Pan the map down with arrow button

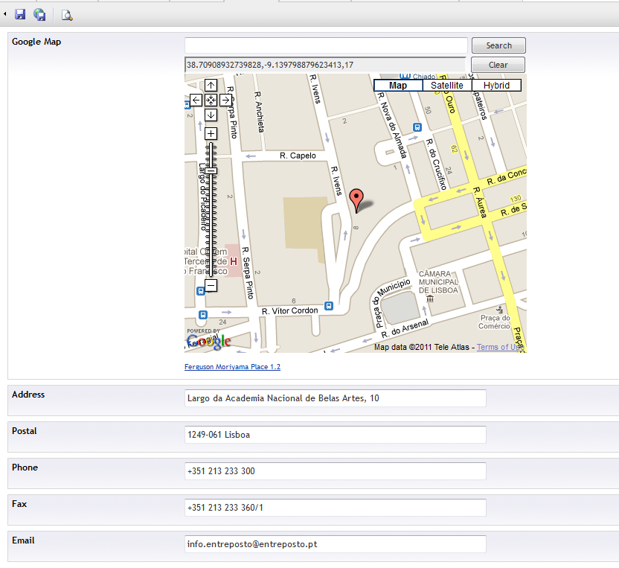(211, 115)
